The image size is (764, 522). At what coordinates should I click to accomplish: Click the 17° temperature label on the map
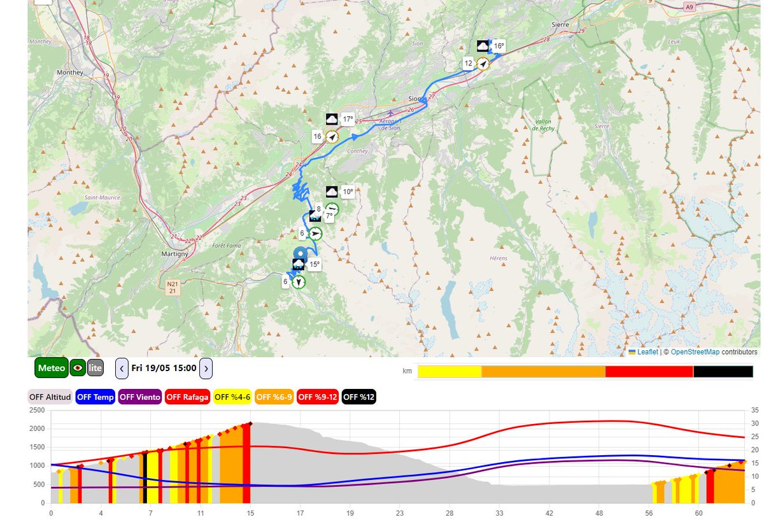click(348, 119)
